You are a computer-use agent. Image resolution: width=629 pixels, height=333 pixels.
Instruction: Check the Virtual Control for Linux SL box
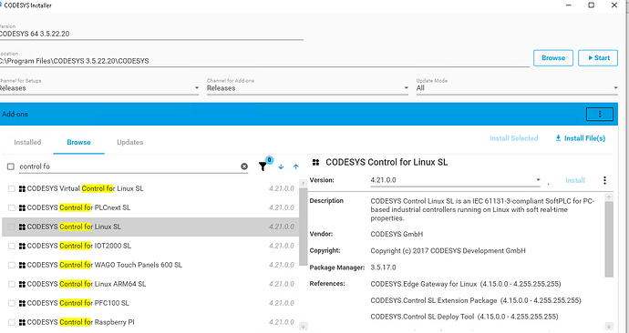[x=11, y=188]
